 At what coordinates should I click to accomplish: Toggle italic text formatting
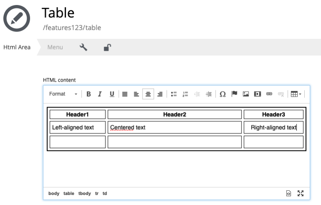click(100, 94)
